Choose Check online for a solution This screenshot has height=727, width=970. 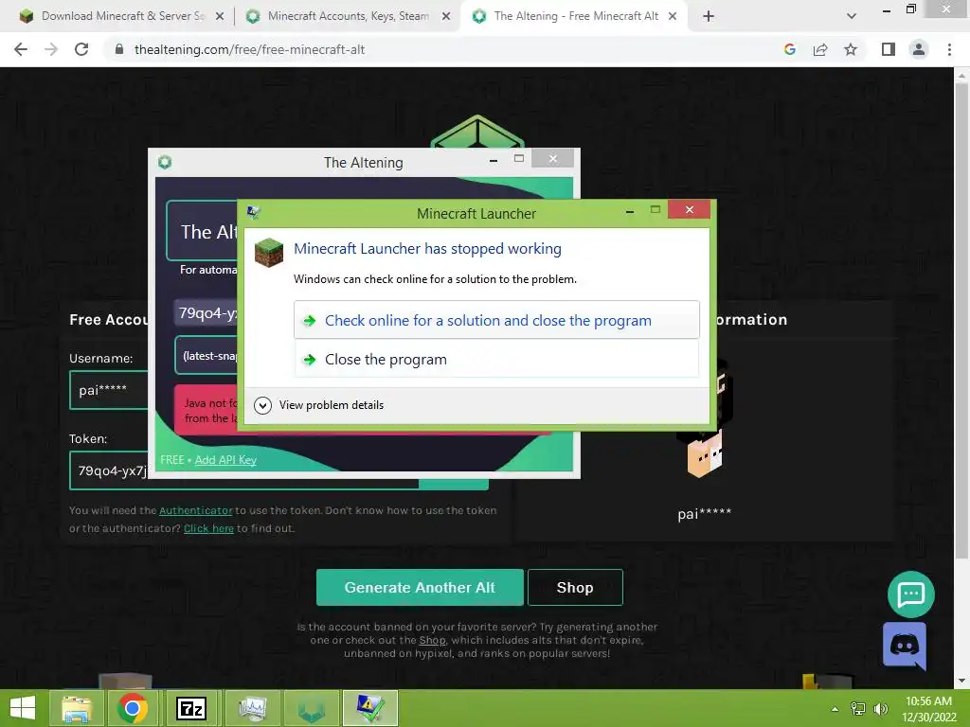tap(496, 320)
